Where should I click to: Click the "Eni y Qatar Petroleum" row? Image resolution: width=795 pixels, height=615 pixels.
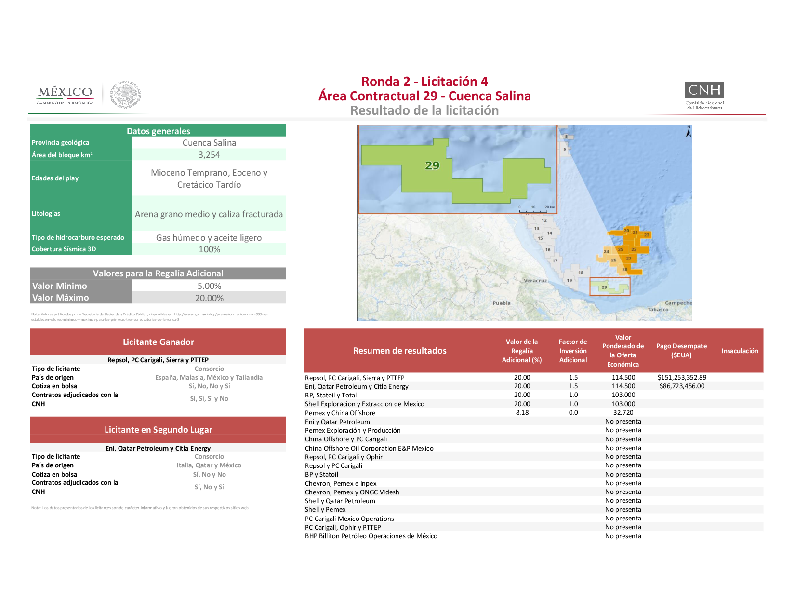pos(533,422)
